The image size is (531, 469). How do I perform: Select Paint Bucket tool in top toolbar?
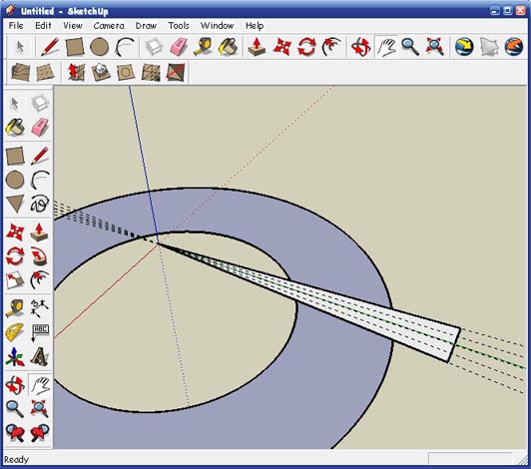point(229,47)
